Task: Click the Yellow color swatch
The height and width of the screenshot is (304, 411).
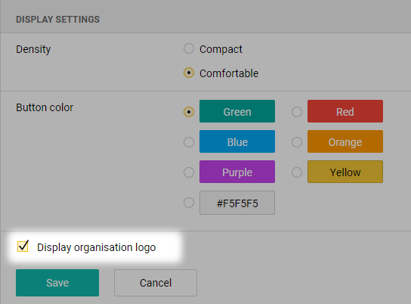Action: 345,172
